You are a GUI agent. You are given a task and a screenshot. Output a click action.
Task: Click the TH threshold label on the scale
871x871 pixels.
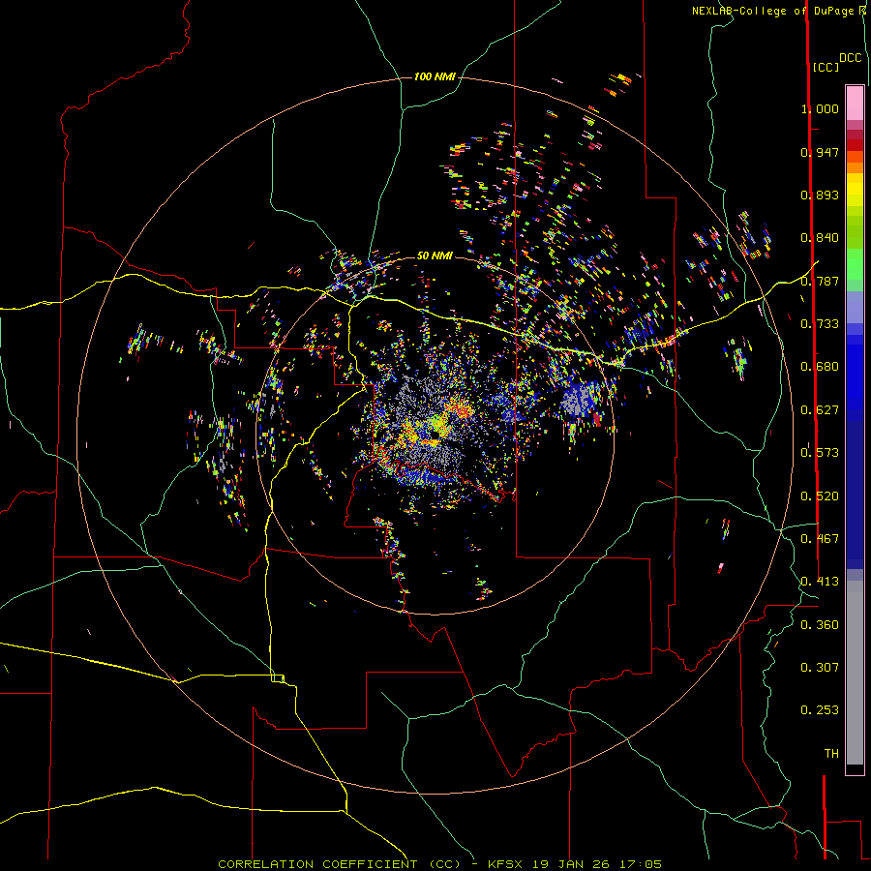click(x=831, y=754)
